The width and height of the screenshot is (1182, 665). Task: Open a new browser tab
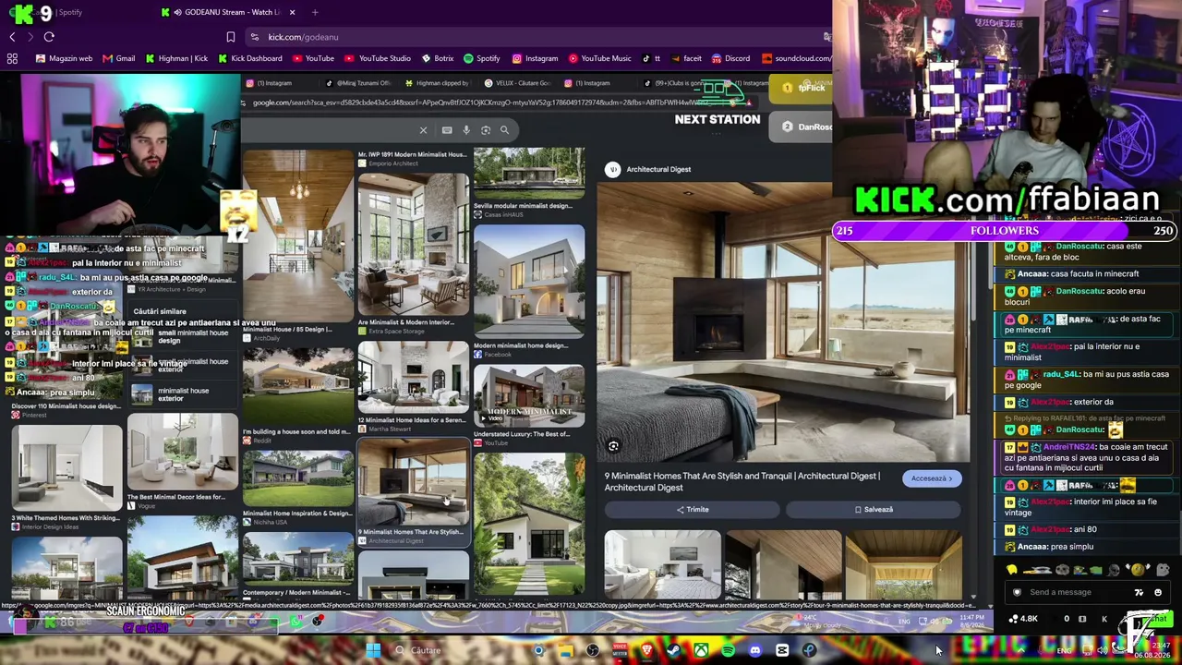pos(315,12)
